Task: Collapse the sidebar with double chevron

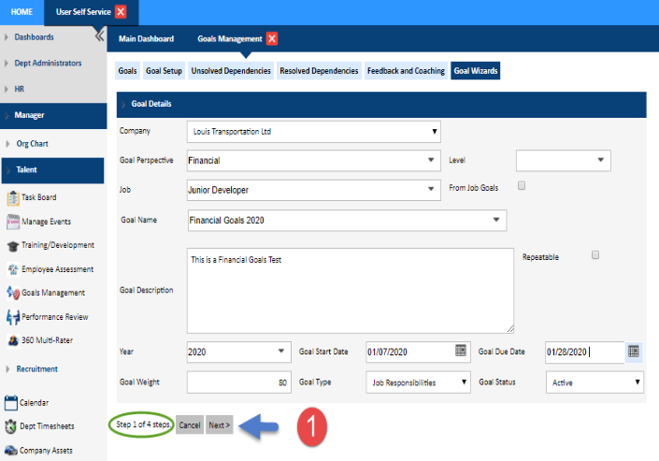Action: (x=100, y=36)
